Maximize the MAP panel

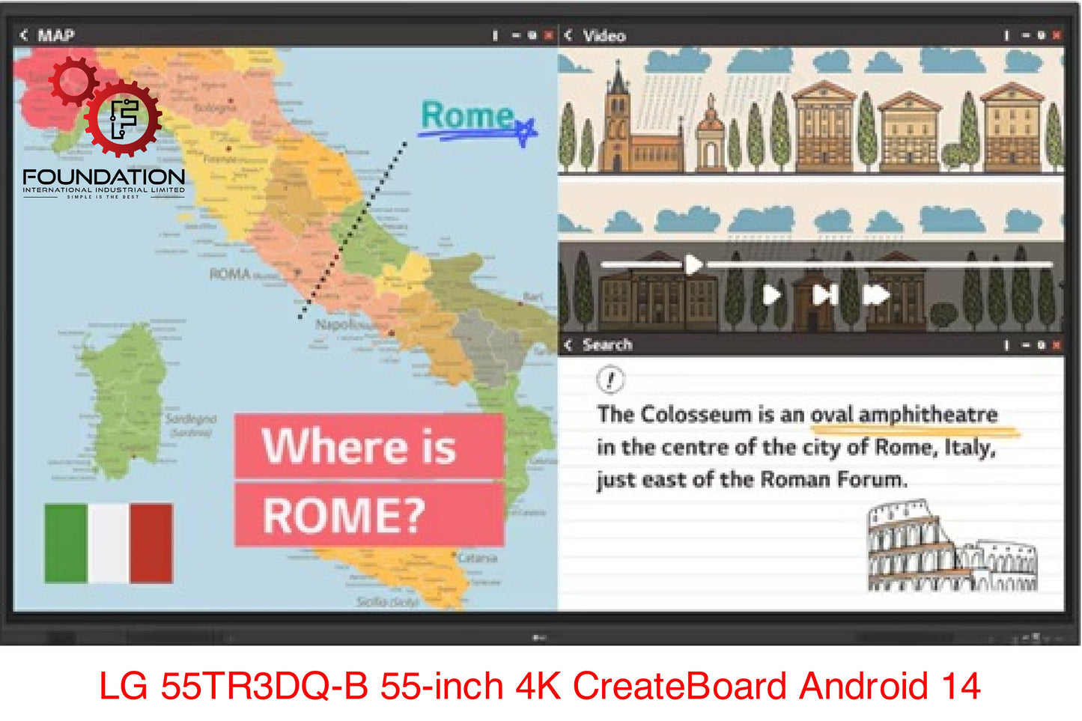(x=532, y=35)
